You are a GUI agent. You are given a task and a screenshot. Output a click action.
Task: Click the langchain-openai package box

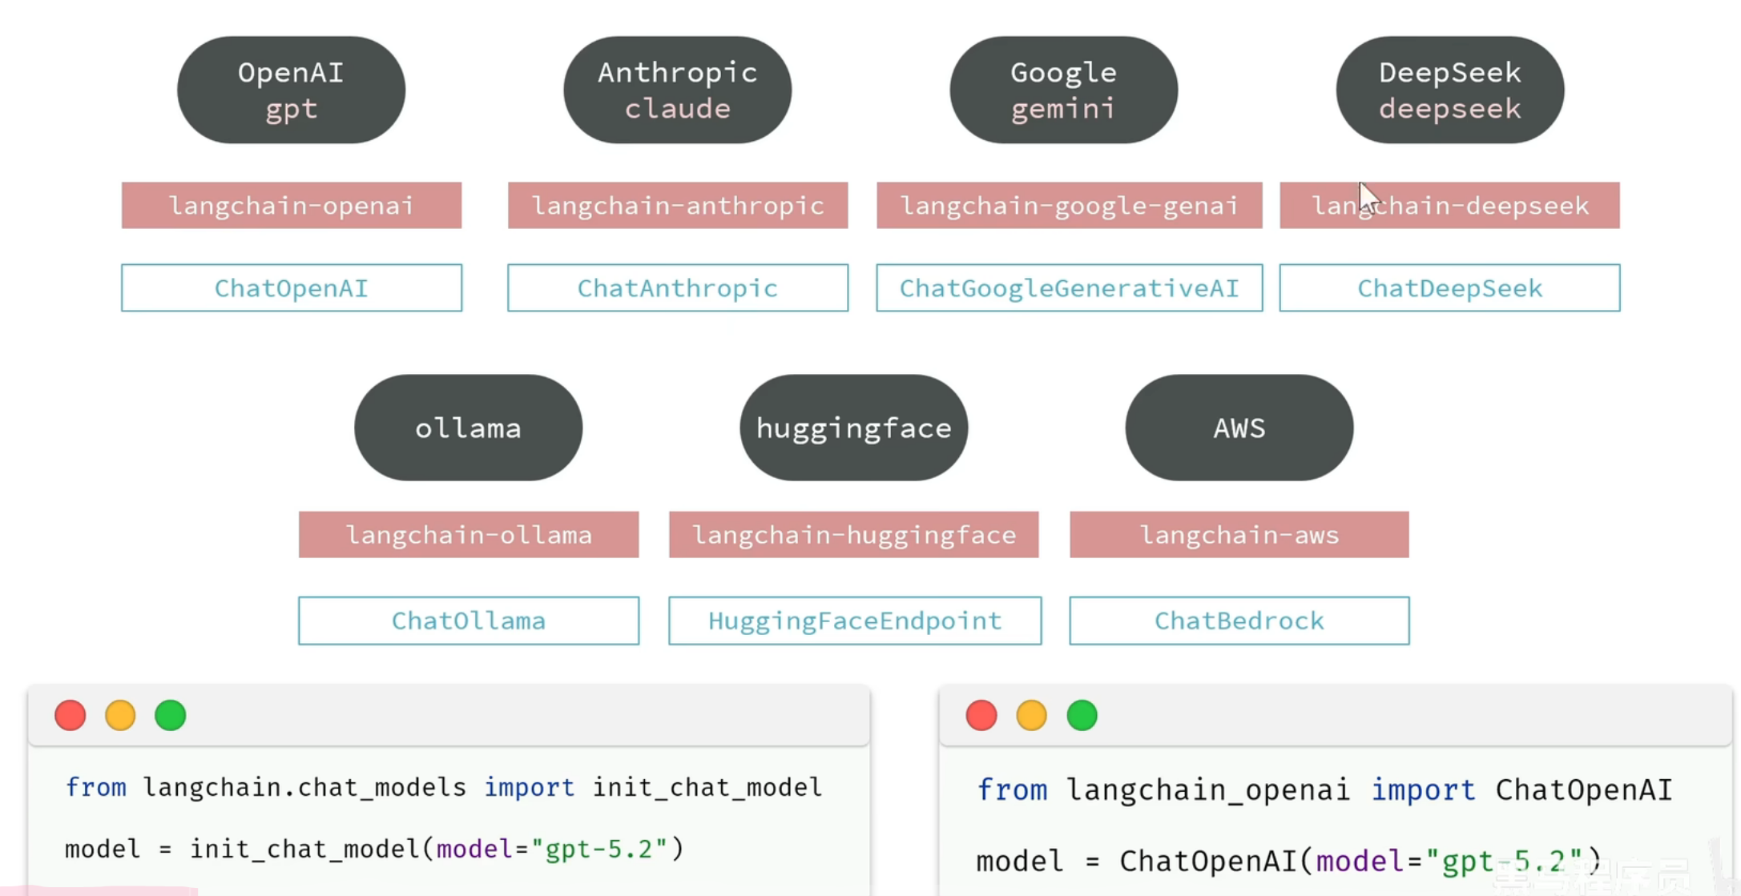tap(292, 205)
